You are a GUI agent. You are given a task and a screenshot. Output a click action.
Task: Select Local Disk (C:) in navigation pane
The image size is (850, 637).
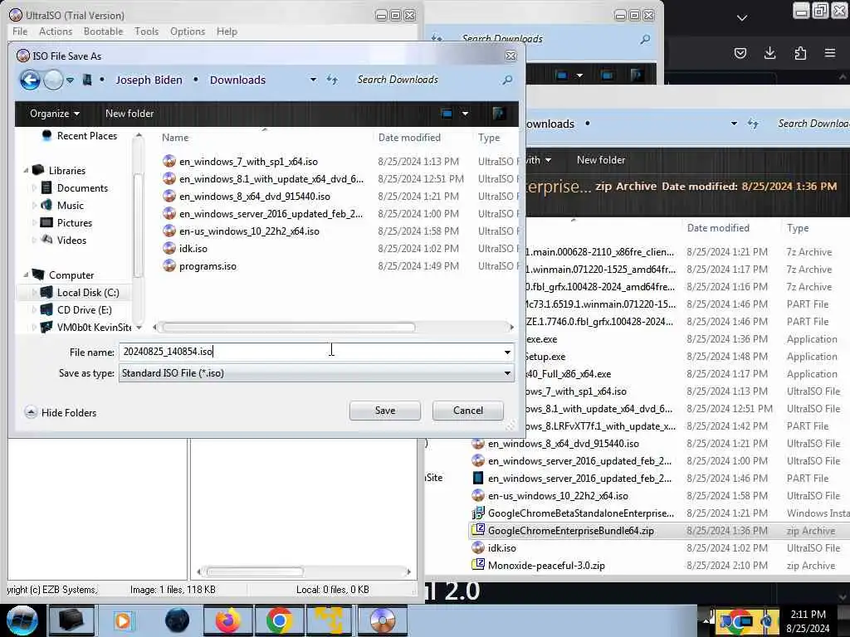[x=81, y=293]
